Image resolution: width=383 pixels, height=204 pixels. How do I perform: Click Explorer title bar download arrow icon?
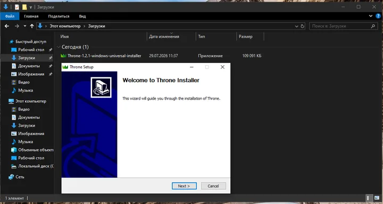6,7
